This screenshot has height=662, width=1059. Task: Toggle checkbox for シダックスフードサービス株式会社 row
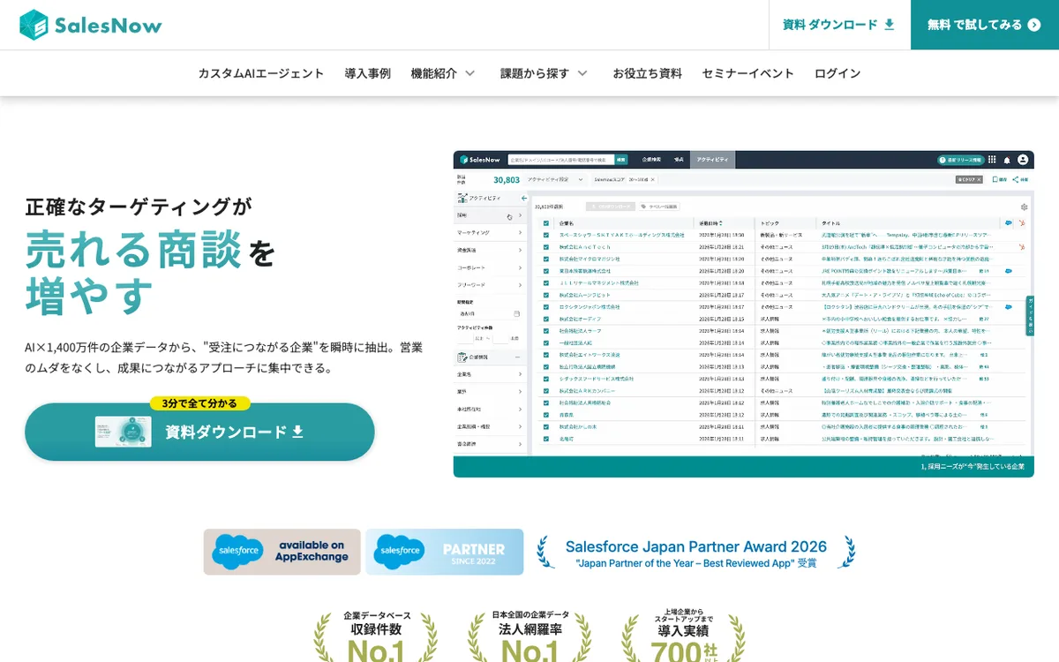[546, 379]
